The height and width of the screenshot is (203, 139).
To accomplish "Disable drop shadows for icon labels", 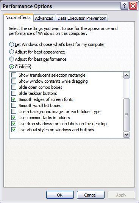I will click(x=14, y=124).
